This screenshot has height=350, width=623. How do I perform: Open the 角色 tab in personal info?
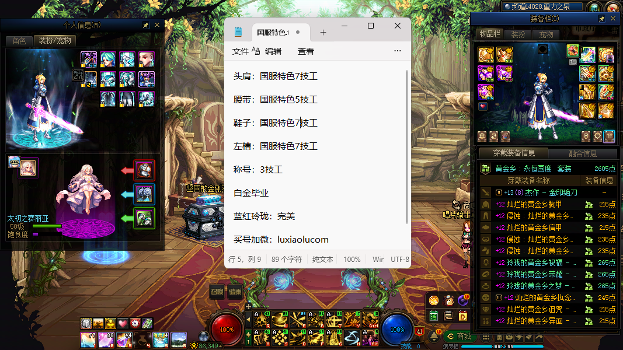pyautogui.click(x=19, y=41)
